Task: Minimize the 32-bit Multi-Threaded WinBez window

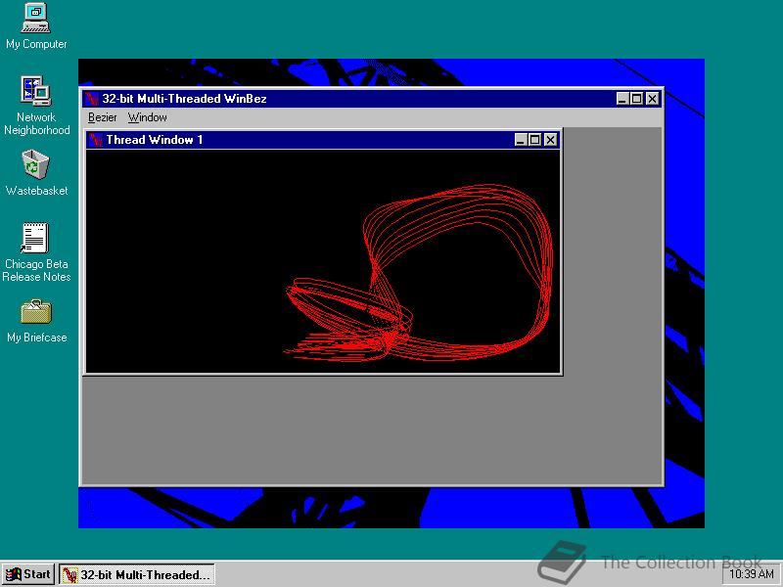Action: 622,99
